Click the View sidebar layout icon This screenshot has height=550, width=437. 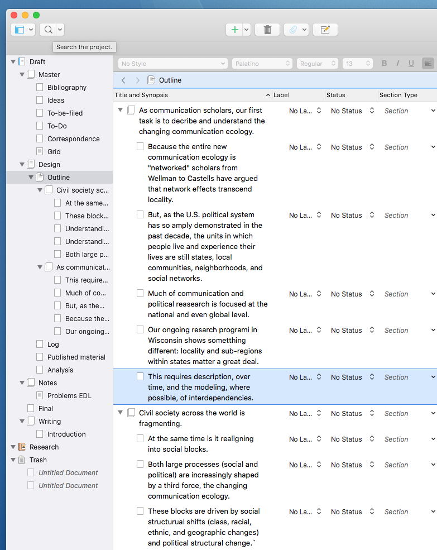pos(20,30)
